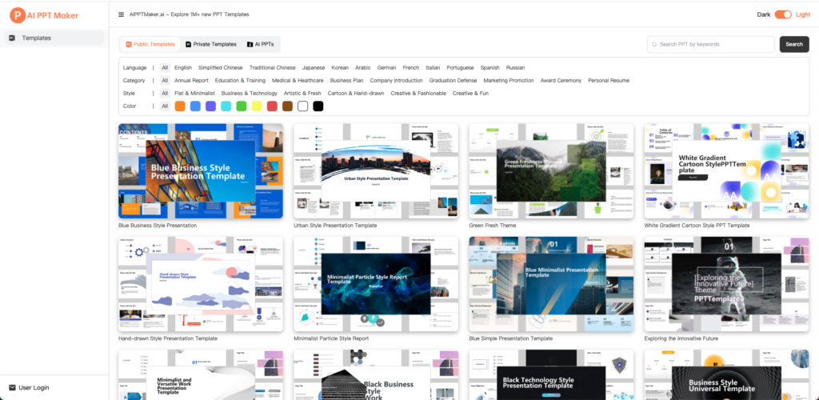Open the Public Templates tab
Screen dimensions: 819x400
click(150, 44)
